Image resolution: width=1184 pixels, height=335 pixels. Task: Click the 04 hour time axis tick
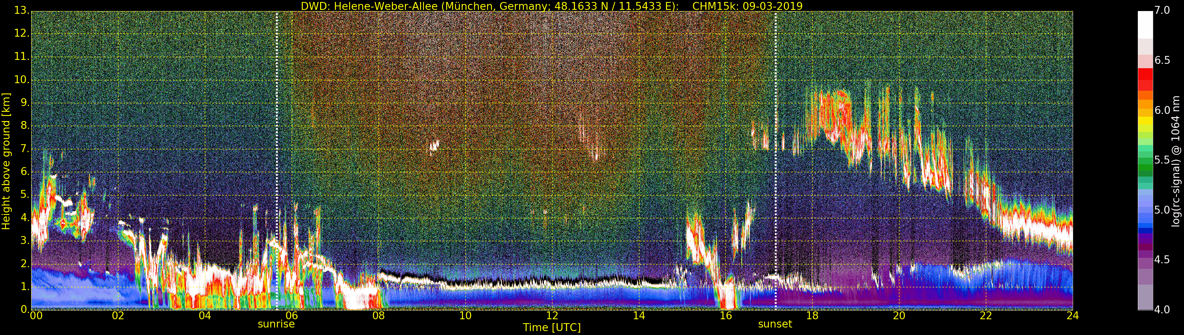click(205, 316)
